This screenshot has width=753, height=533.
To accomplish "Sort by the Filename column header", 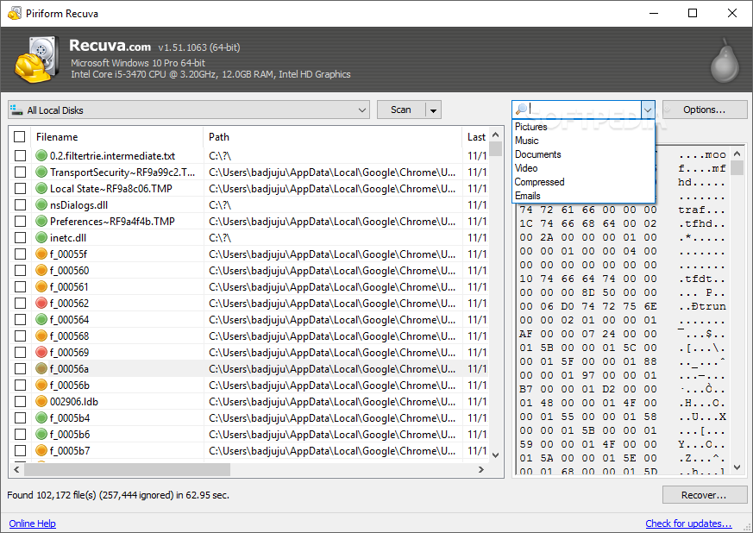I will 116,137.
